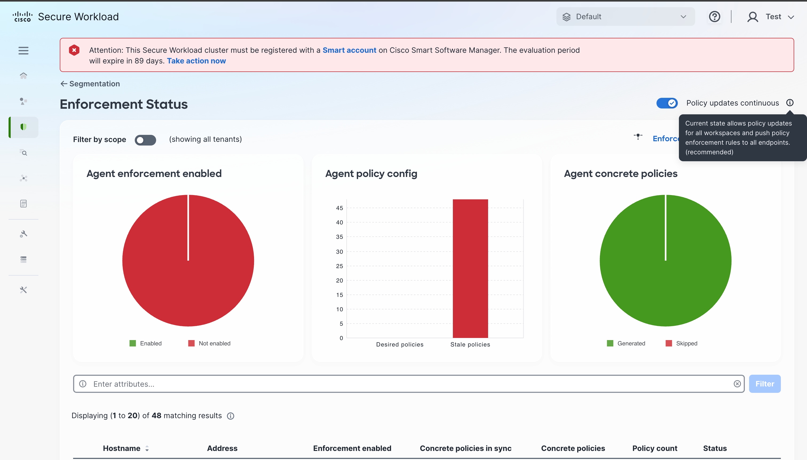The image size is (807, 460).
Task: Click the Enforcement Status page title
Action: coord(124,104)
